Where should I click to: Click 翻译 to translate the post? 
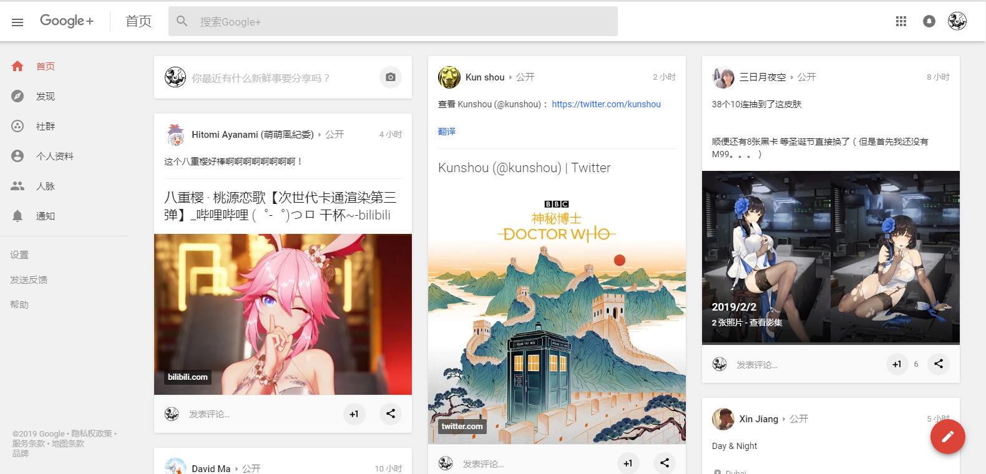(x=447, y=132)
